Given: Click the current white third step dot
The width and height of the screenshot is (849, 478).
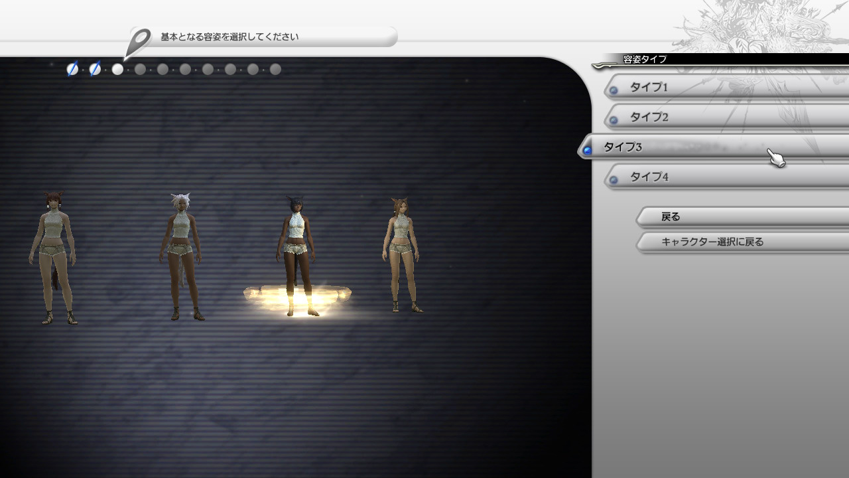Looking at the screenshot, I should point(117,69).
